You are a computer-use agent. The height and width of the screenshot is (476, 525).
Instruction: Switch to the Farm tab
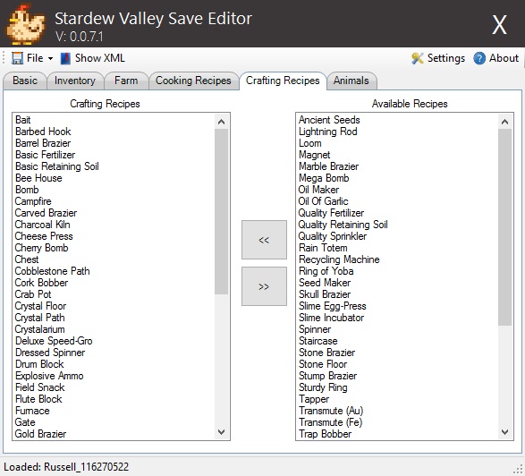coord(126,81)
